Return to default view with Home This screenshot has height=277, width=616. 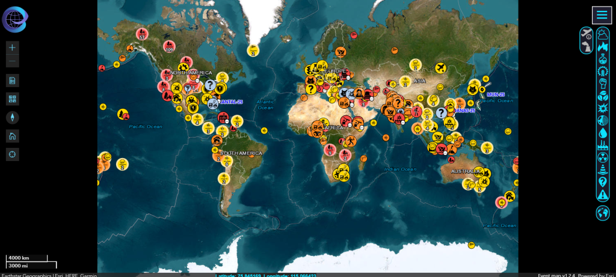[x=13, y=136]
